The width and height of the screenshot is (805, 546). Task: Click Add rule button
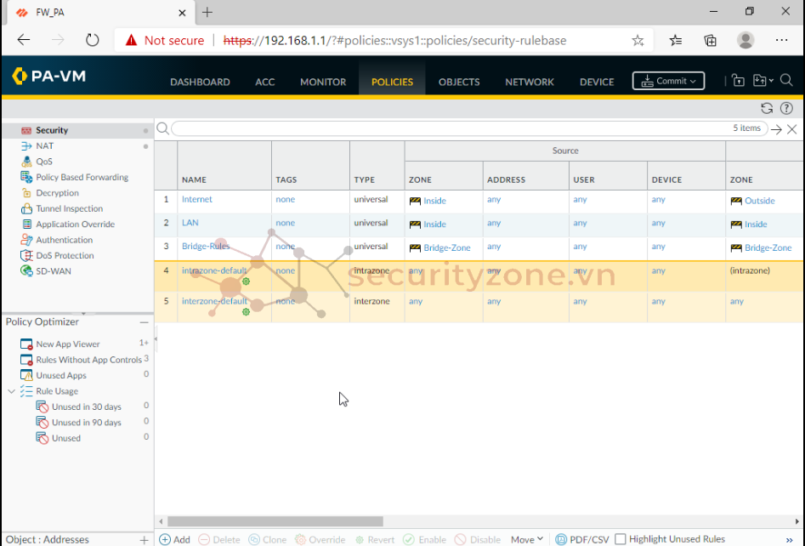(174, 539)
